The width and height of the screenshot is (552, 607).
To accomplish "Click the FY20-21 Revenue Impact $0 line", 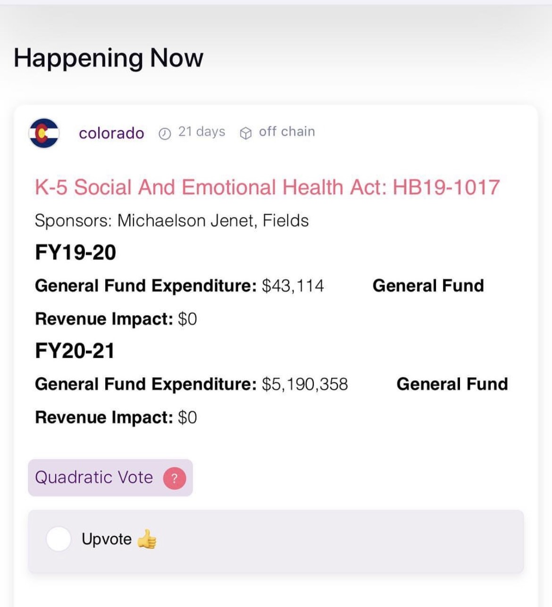I will [x=116, y=417].
